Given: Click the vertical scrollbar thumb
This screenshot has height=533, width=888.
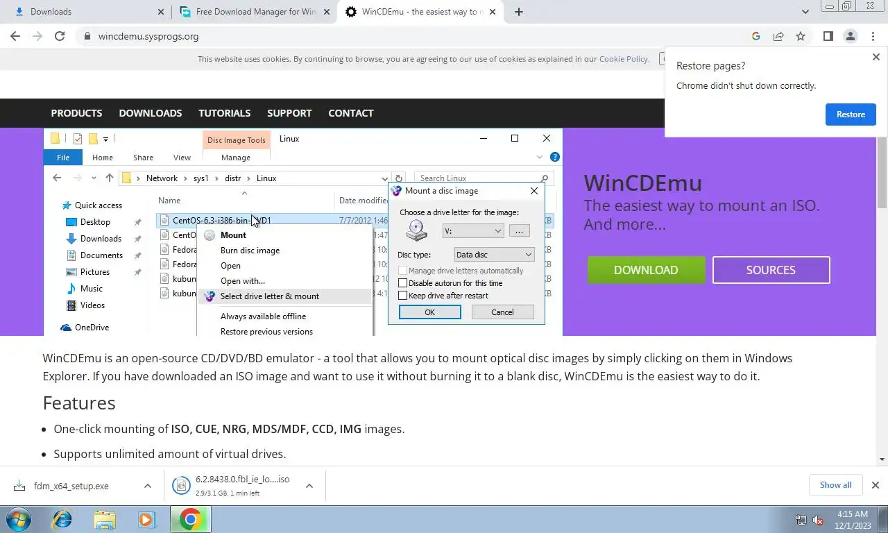Looking at the screenshot, I should [x=882, y=172].
